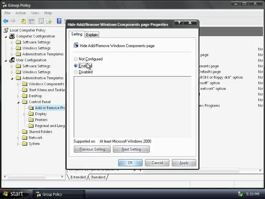Click the User Configuration icon

click(x=12, y=60)
